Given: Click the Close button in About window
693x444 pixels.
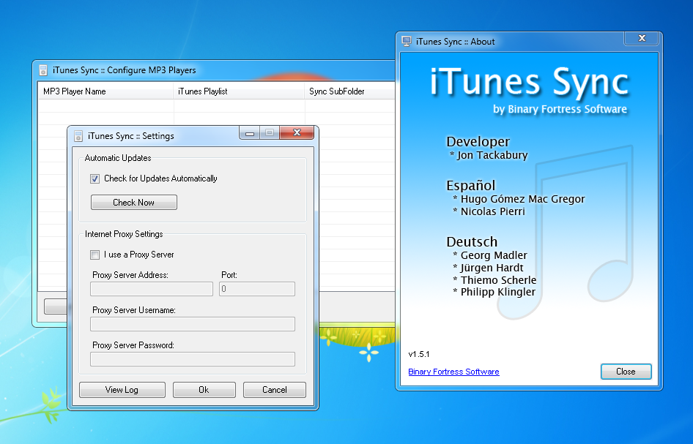Looking at the screenshot, I should (x=626, y=372).
